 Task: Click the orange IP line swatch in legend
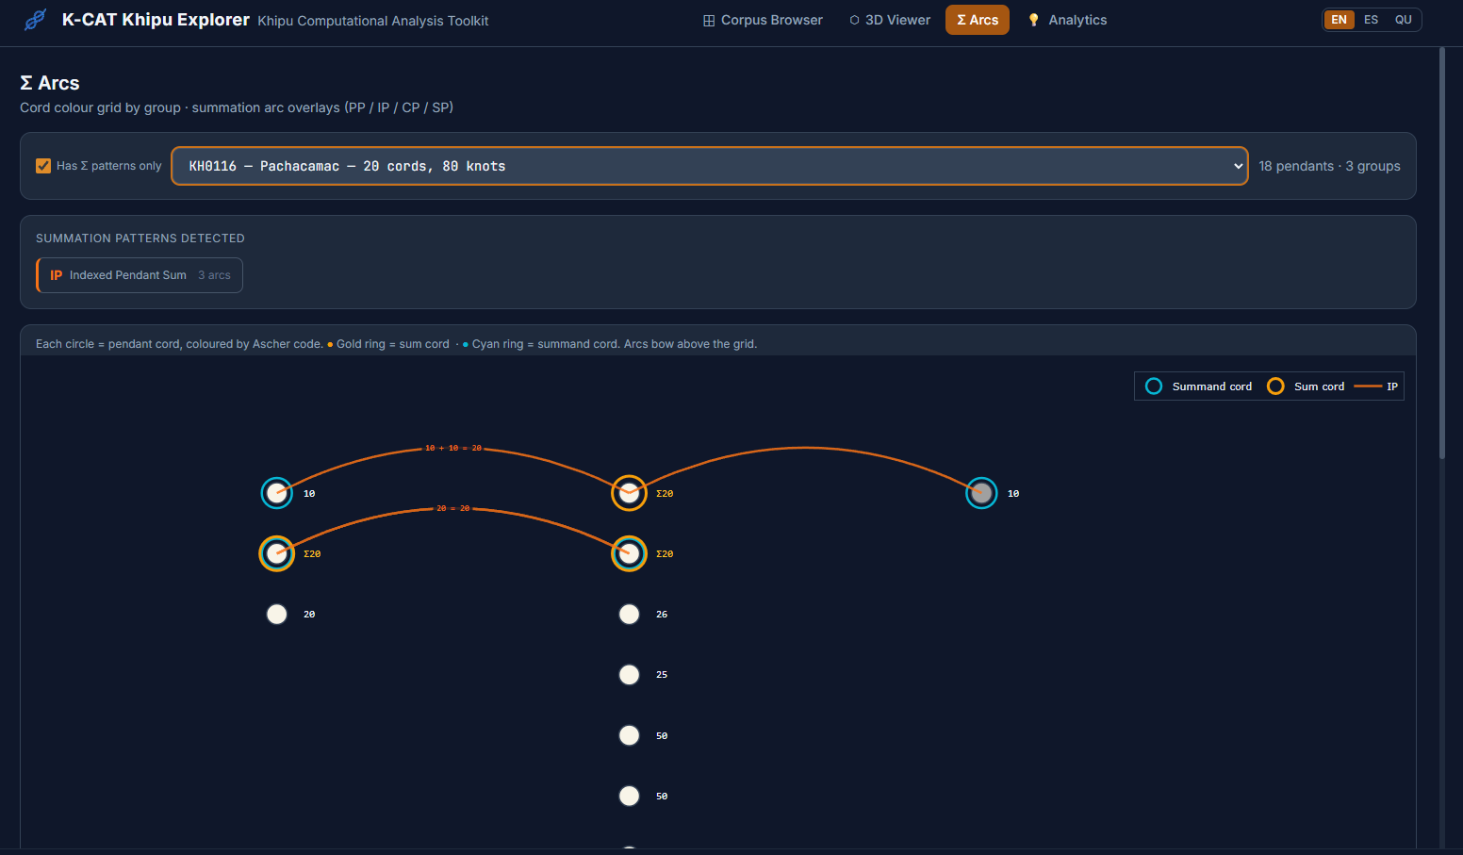pyautogui.click(x=1367, y=386)
